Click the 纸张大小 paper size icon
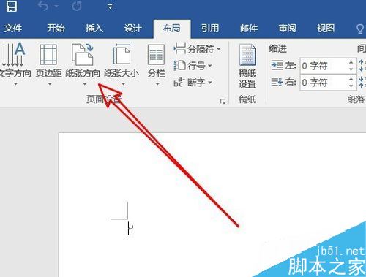The image size is (366, 277). pyautogui.click(x=122, y=55)
